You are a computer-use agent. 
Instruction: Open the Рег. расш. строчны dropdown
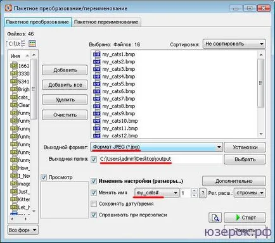[x=250, y=193]
